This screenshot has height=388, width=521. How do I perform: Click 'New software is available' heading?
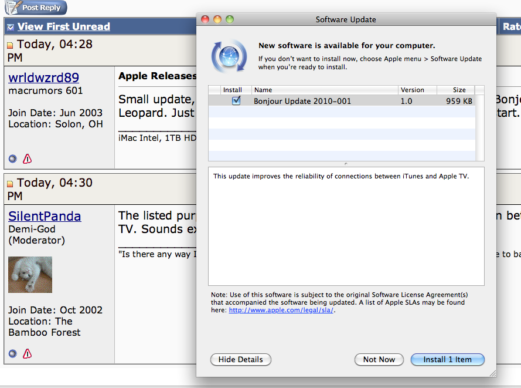[346, 45]
